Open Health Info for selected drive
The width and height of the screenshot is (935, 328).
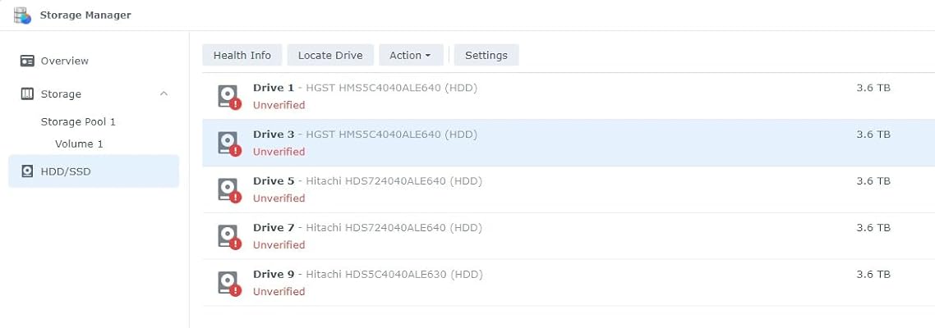point(242,55)
